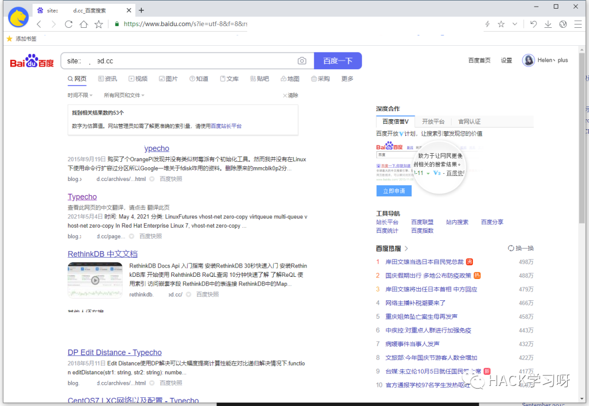Open the 百度指数 tool link
The image size is (589, 406).
422,231
